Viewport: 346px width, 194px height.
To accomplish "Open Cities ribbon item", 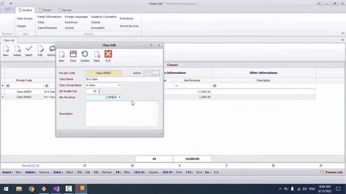I will point(41,22).
